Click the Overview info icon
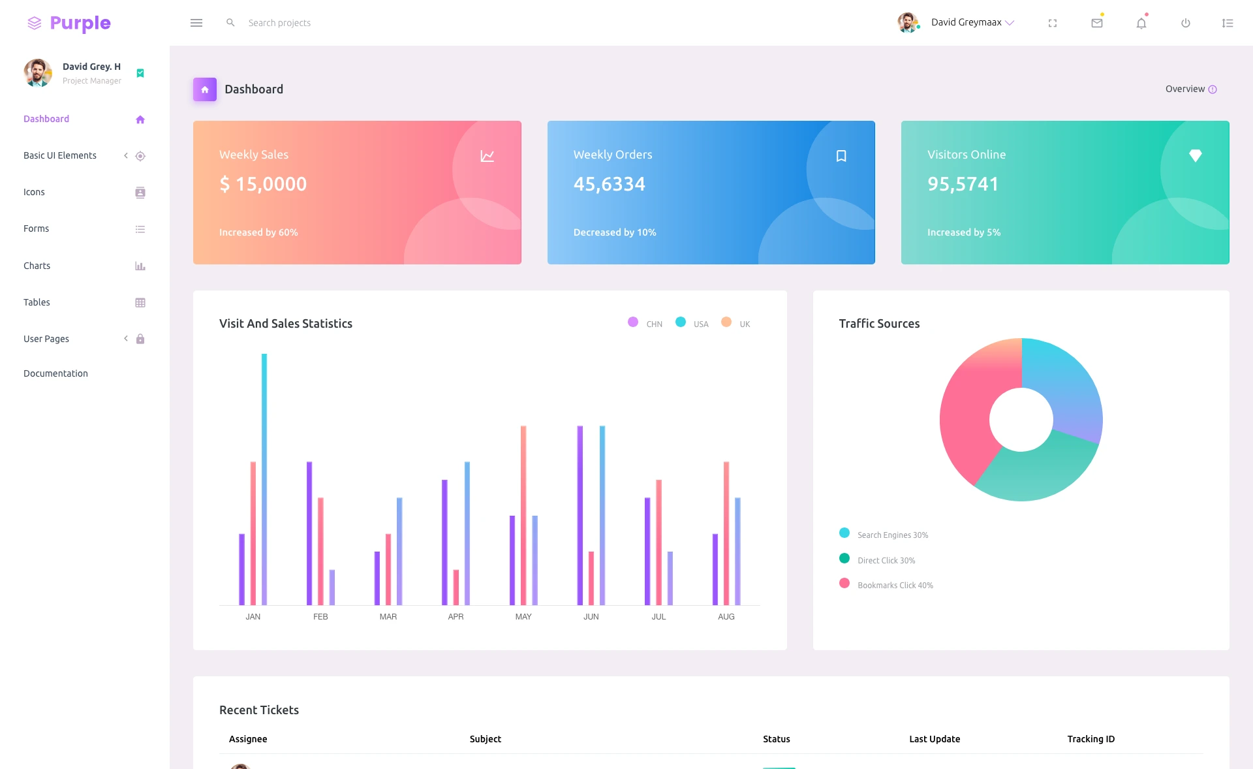 1213,89
